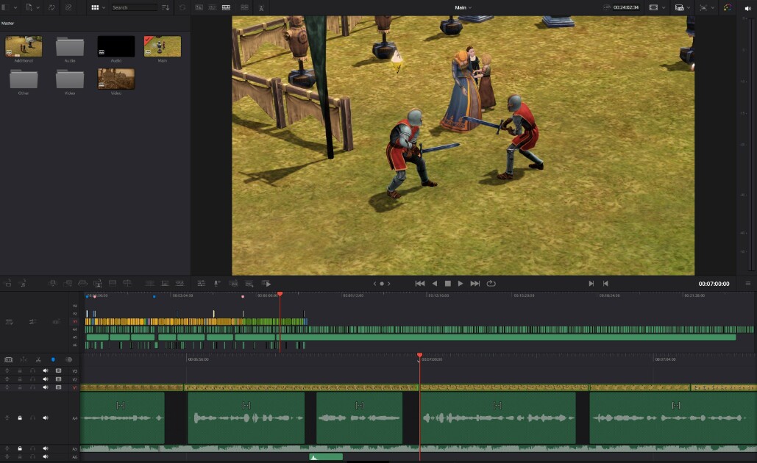This screenshot has height=463, width=757.
Task: Click the Stop button
Action: pyautogui.click(x=447, y=284)
